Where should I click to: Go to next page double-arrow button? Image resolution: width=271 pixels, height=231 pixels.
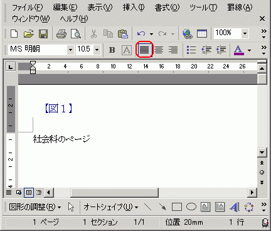tap(262, 183)
